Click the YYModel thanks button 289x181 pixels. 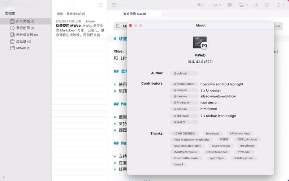tap(244, 152)
